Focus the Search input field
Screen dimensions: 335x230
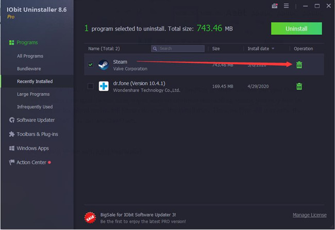click(178, 49)
